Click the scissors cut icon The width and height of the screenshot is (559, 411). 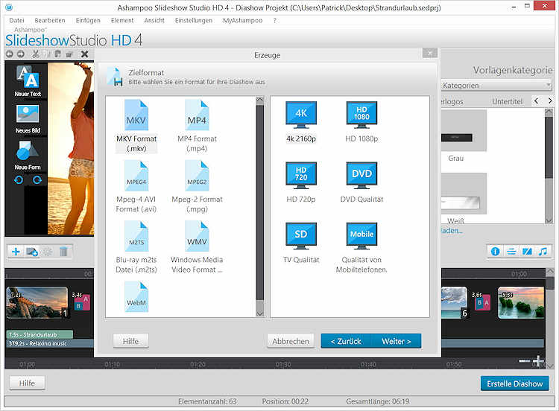click(x=35, y=54)
